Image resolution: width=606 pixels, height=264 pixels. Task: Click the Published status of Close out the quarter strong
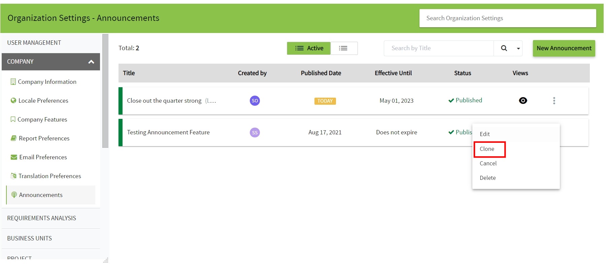tap(465, 100)
